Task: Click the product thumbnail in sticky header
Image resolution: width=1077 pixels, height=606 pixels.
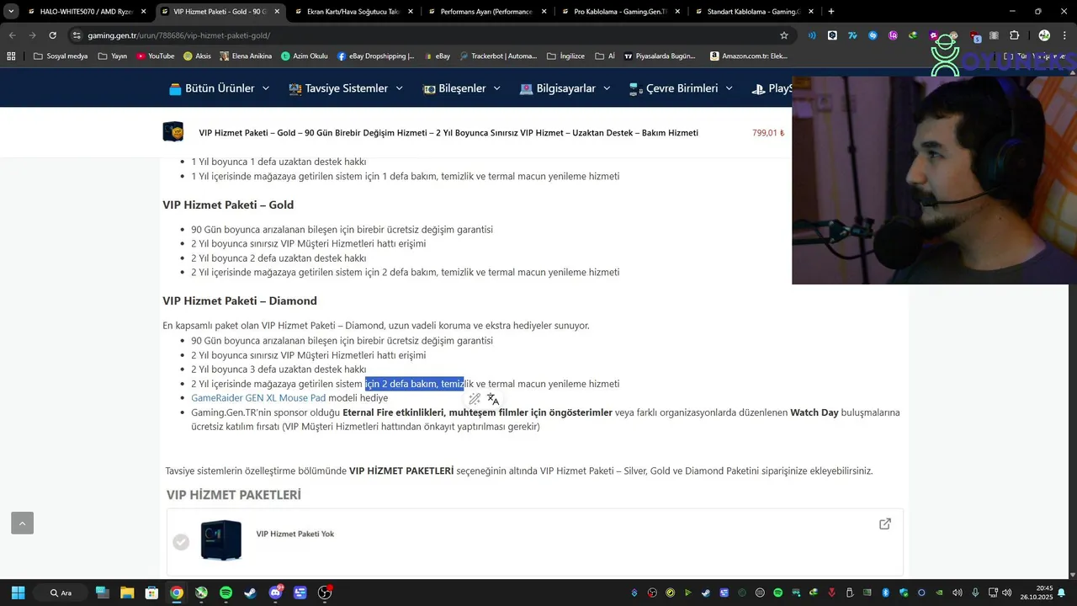Action: (x=172, y=132)
